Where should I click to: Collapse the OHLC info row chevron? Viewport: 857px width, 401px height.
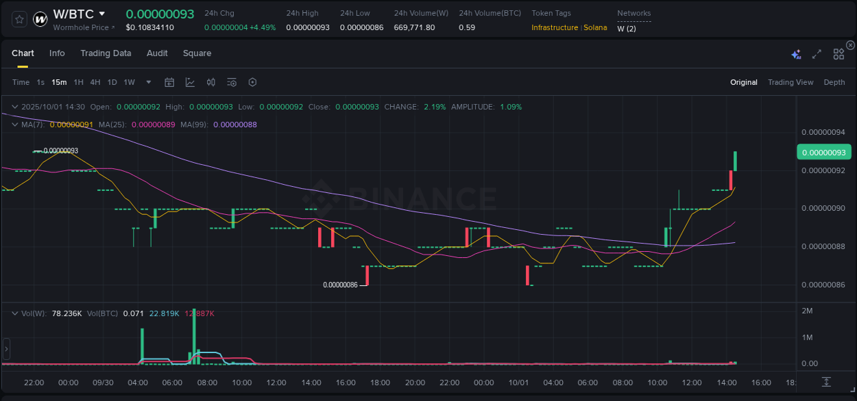pos(14,107)
